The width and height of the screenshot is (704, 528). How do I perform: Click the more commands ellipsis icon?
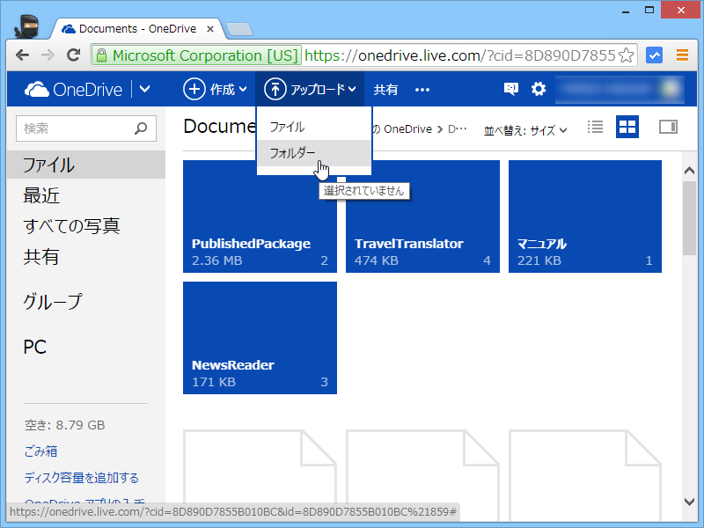point(422,89)
